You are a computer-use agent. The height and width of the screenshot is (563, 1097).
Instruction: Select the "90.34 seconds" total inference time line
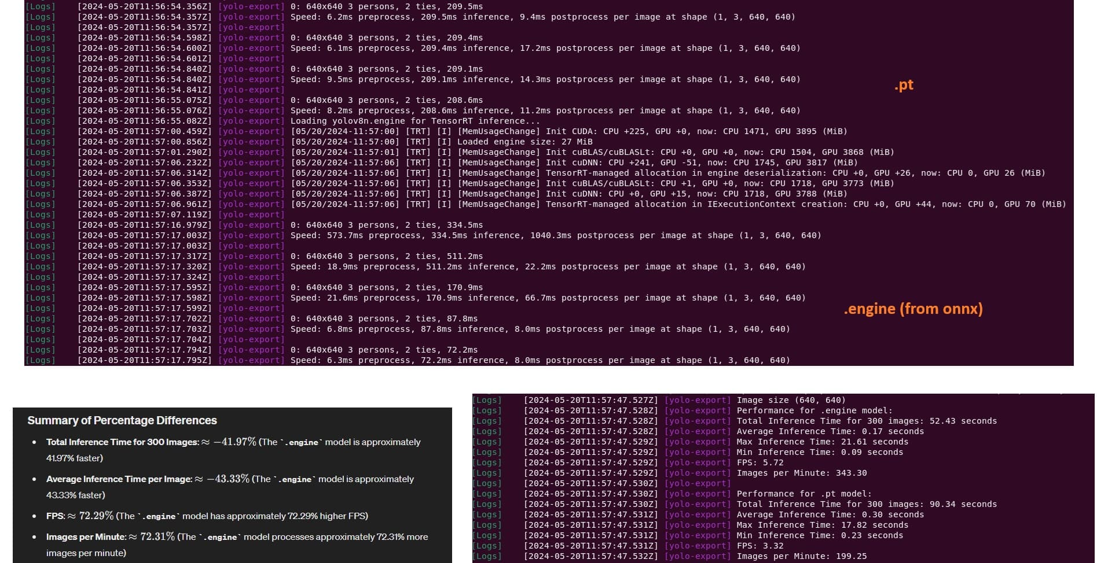tap(866, 504)
